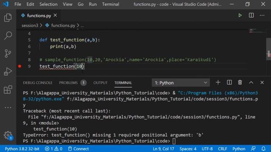Click the Connect database status item

click(x=78, y=149)
